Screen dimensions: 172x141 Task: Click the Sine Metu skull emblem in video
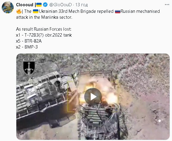pos(29,67)
